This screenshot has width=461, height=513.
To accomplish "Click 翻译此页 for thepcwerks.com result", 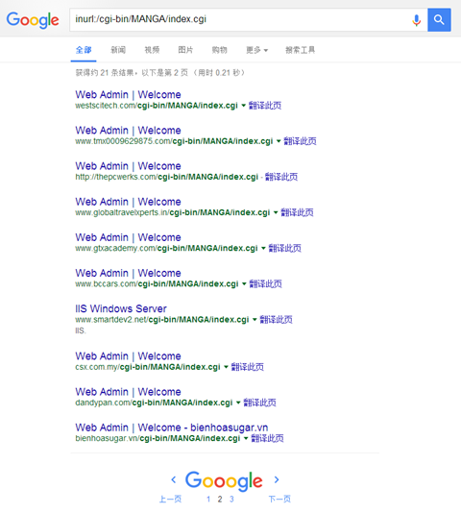I will [x=281, y=177].
